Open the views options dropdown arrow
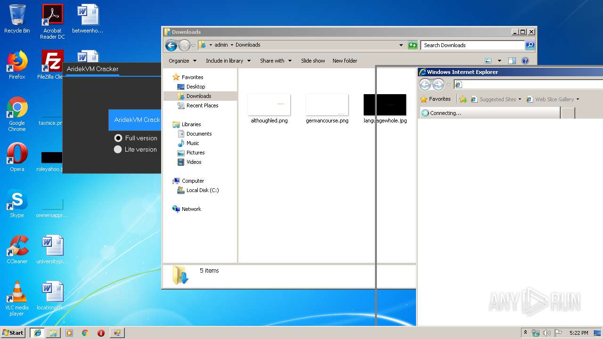 (499, 61)
